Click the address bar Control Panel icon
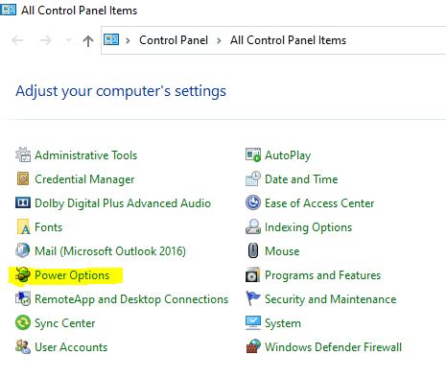Viewport: 446px width, 379px height. tap(111, 40)
